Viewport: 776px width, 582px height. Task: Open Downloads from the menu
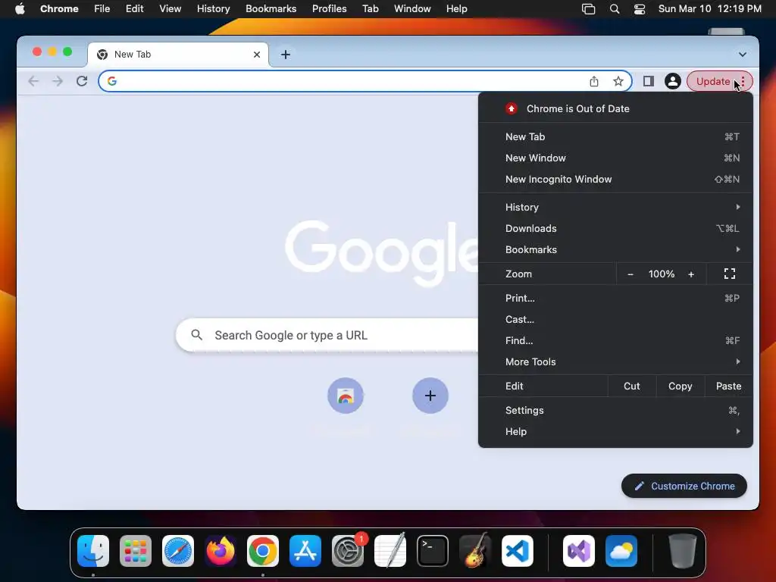pyautogui.click(x=615, y=228)
